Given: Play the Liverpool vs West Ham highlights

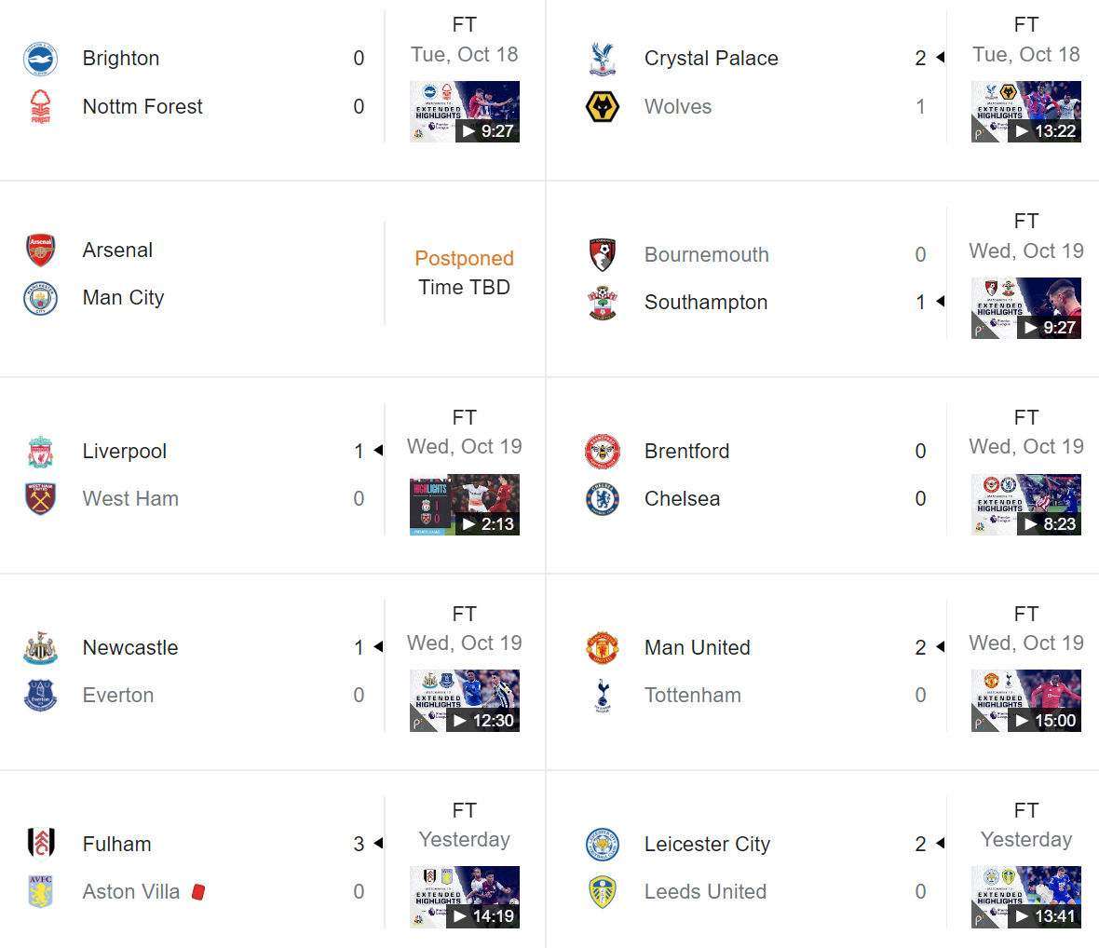Looking at the screenshot, I should click(465, 505).
